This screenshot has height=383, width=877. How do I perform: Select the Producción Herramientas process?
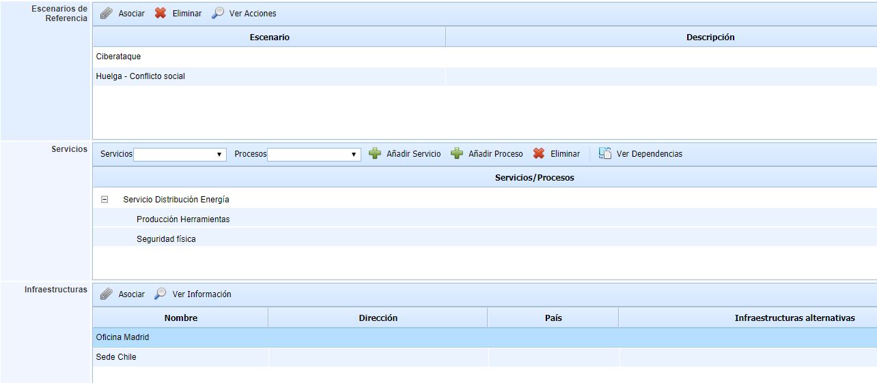(x=183, y=219)
